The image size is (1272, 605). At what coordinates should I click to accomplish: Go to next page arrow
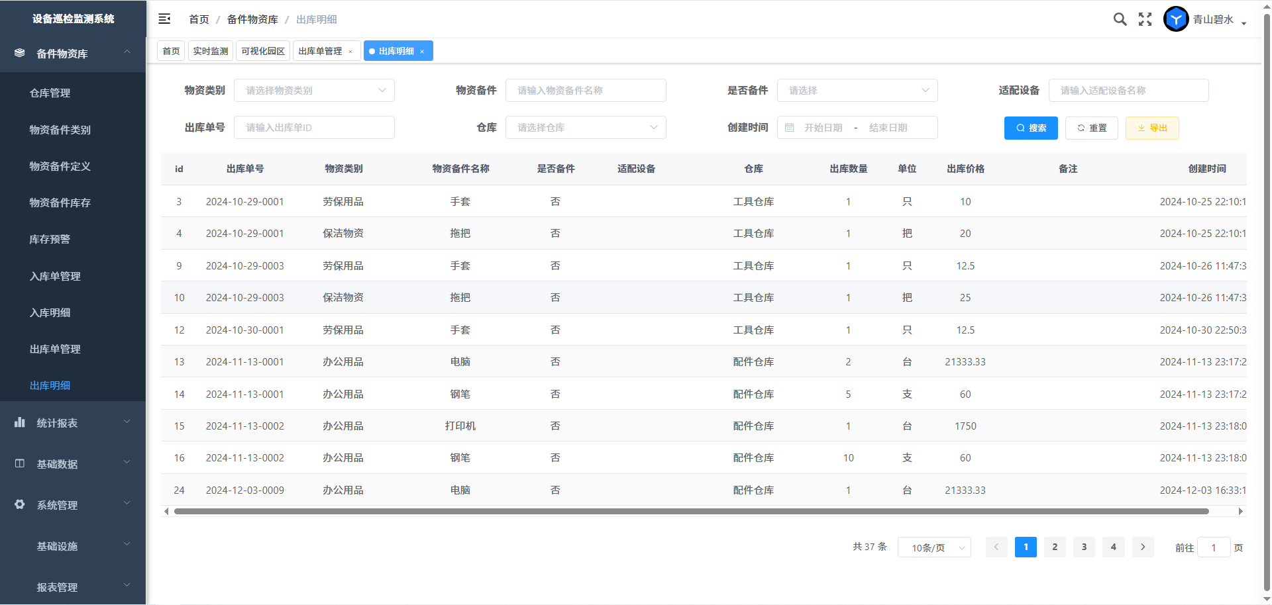pyautogui.click(x=1143, y=547)
